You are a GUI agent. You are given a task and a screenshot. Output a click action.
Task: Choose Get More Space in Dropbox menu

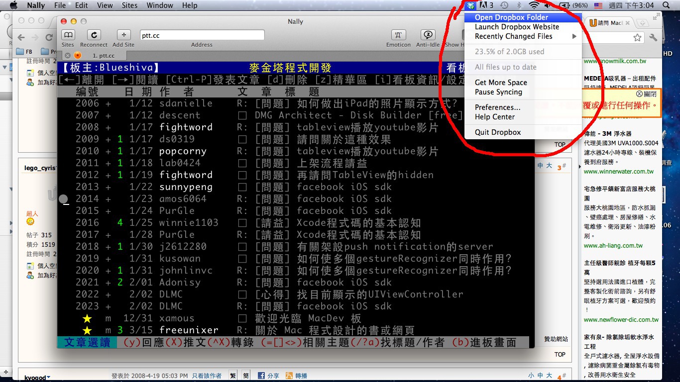(x=523, y=83)
